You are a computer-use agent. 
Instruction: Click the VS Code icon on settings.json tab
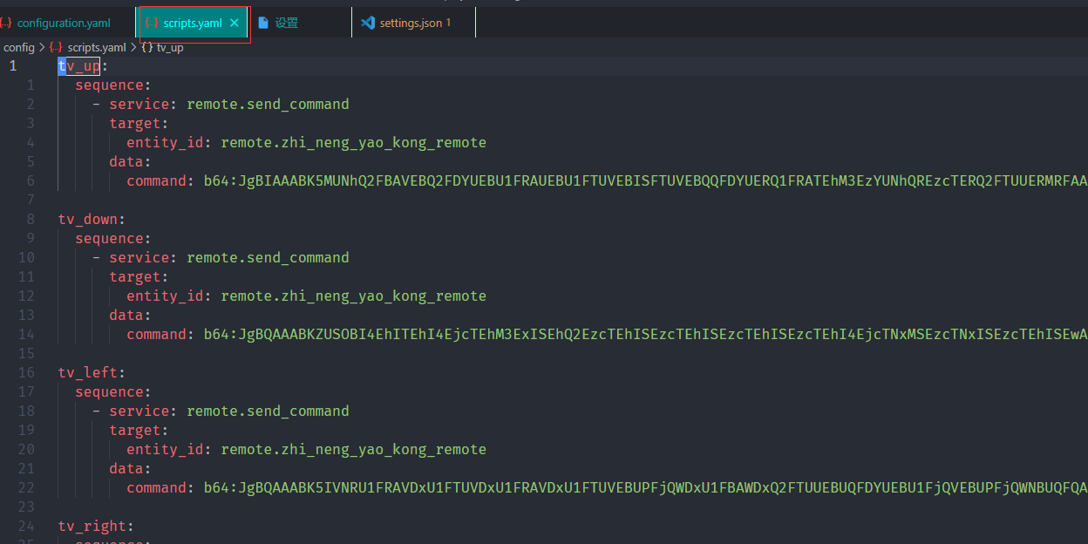(367, 23)
